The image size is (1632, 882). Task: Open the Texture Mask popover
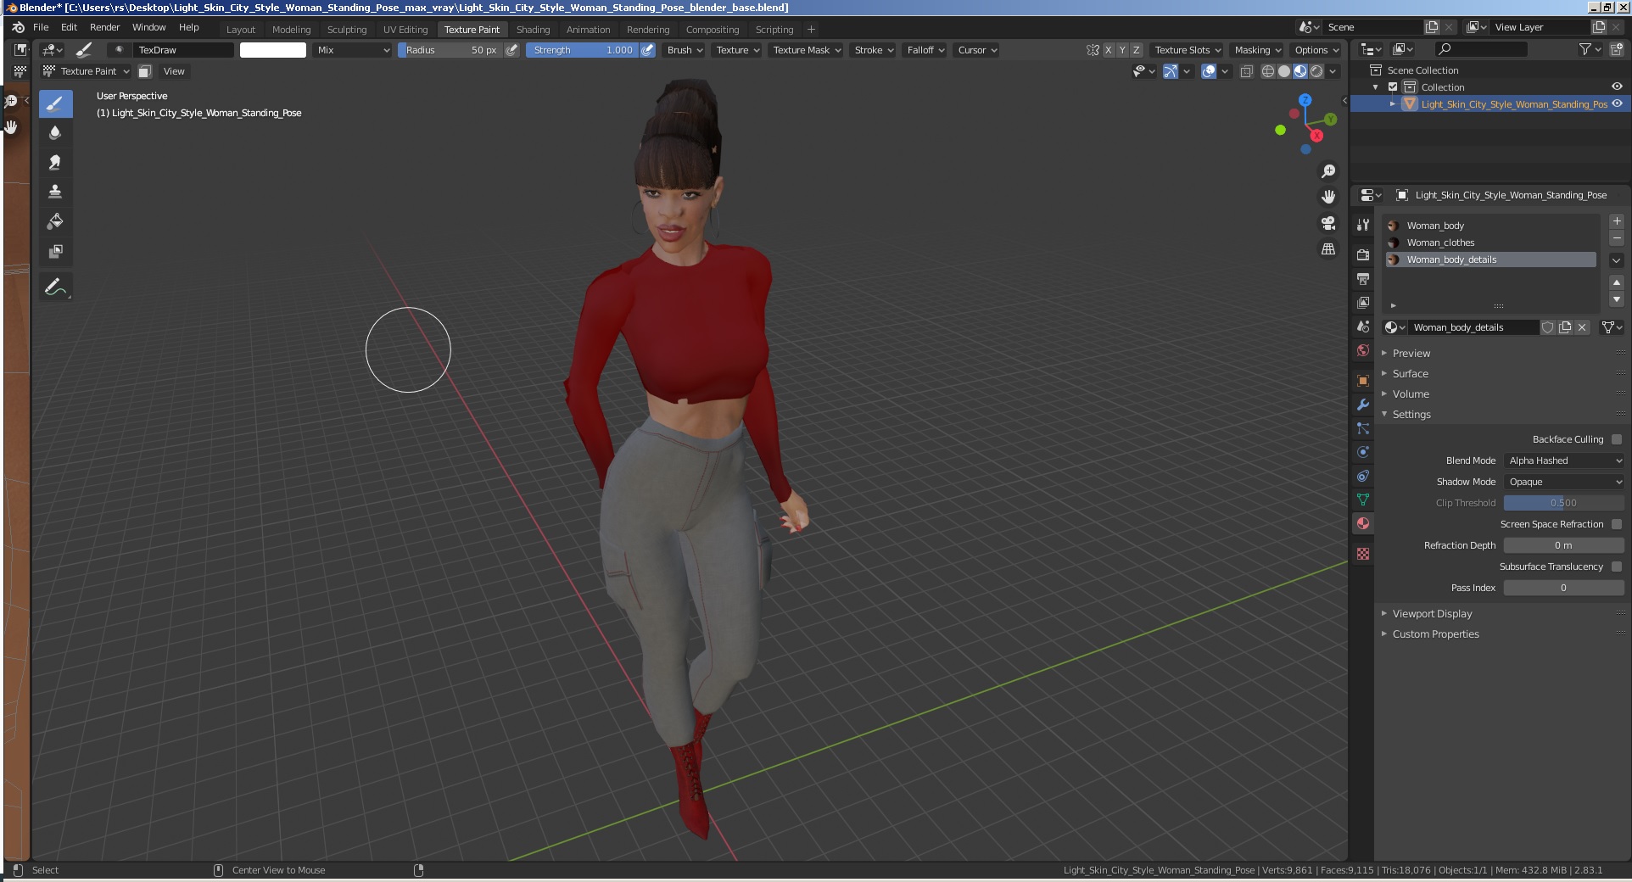[806, 50]
